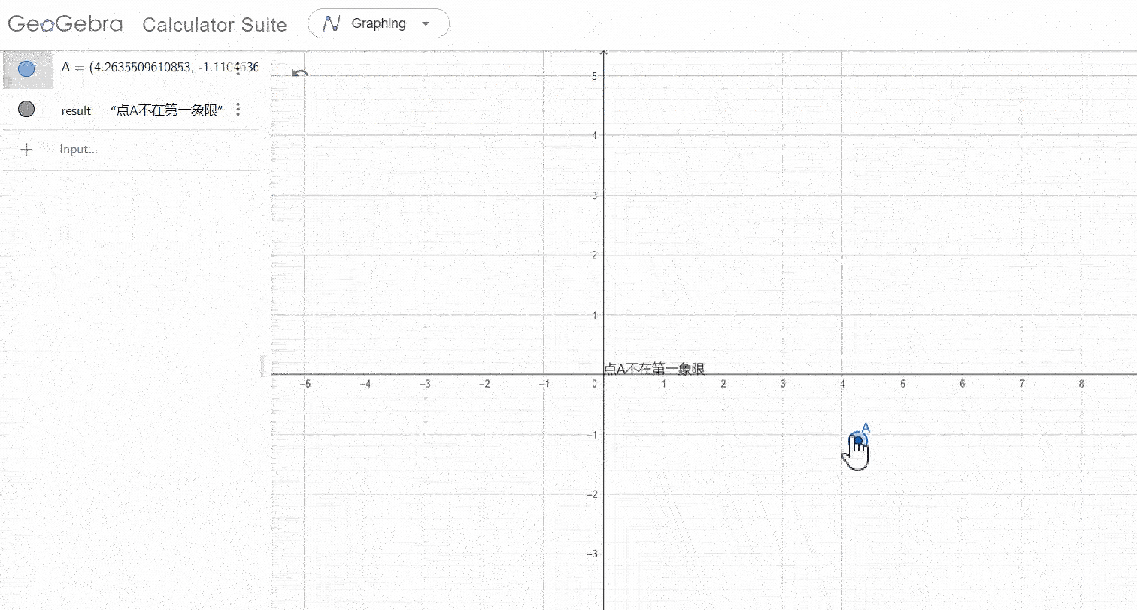Toggle visibility of result with gray circle

coord(26,110)
